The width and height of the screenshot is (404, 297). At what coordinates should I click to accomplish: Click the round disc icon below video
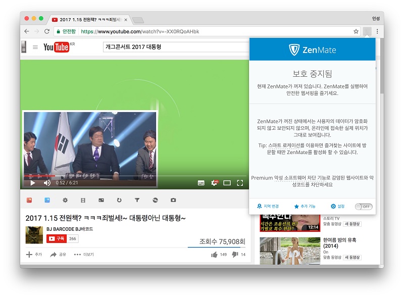[155, 200]
